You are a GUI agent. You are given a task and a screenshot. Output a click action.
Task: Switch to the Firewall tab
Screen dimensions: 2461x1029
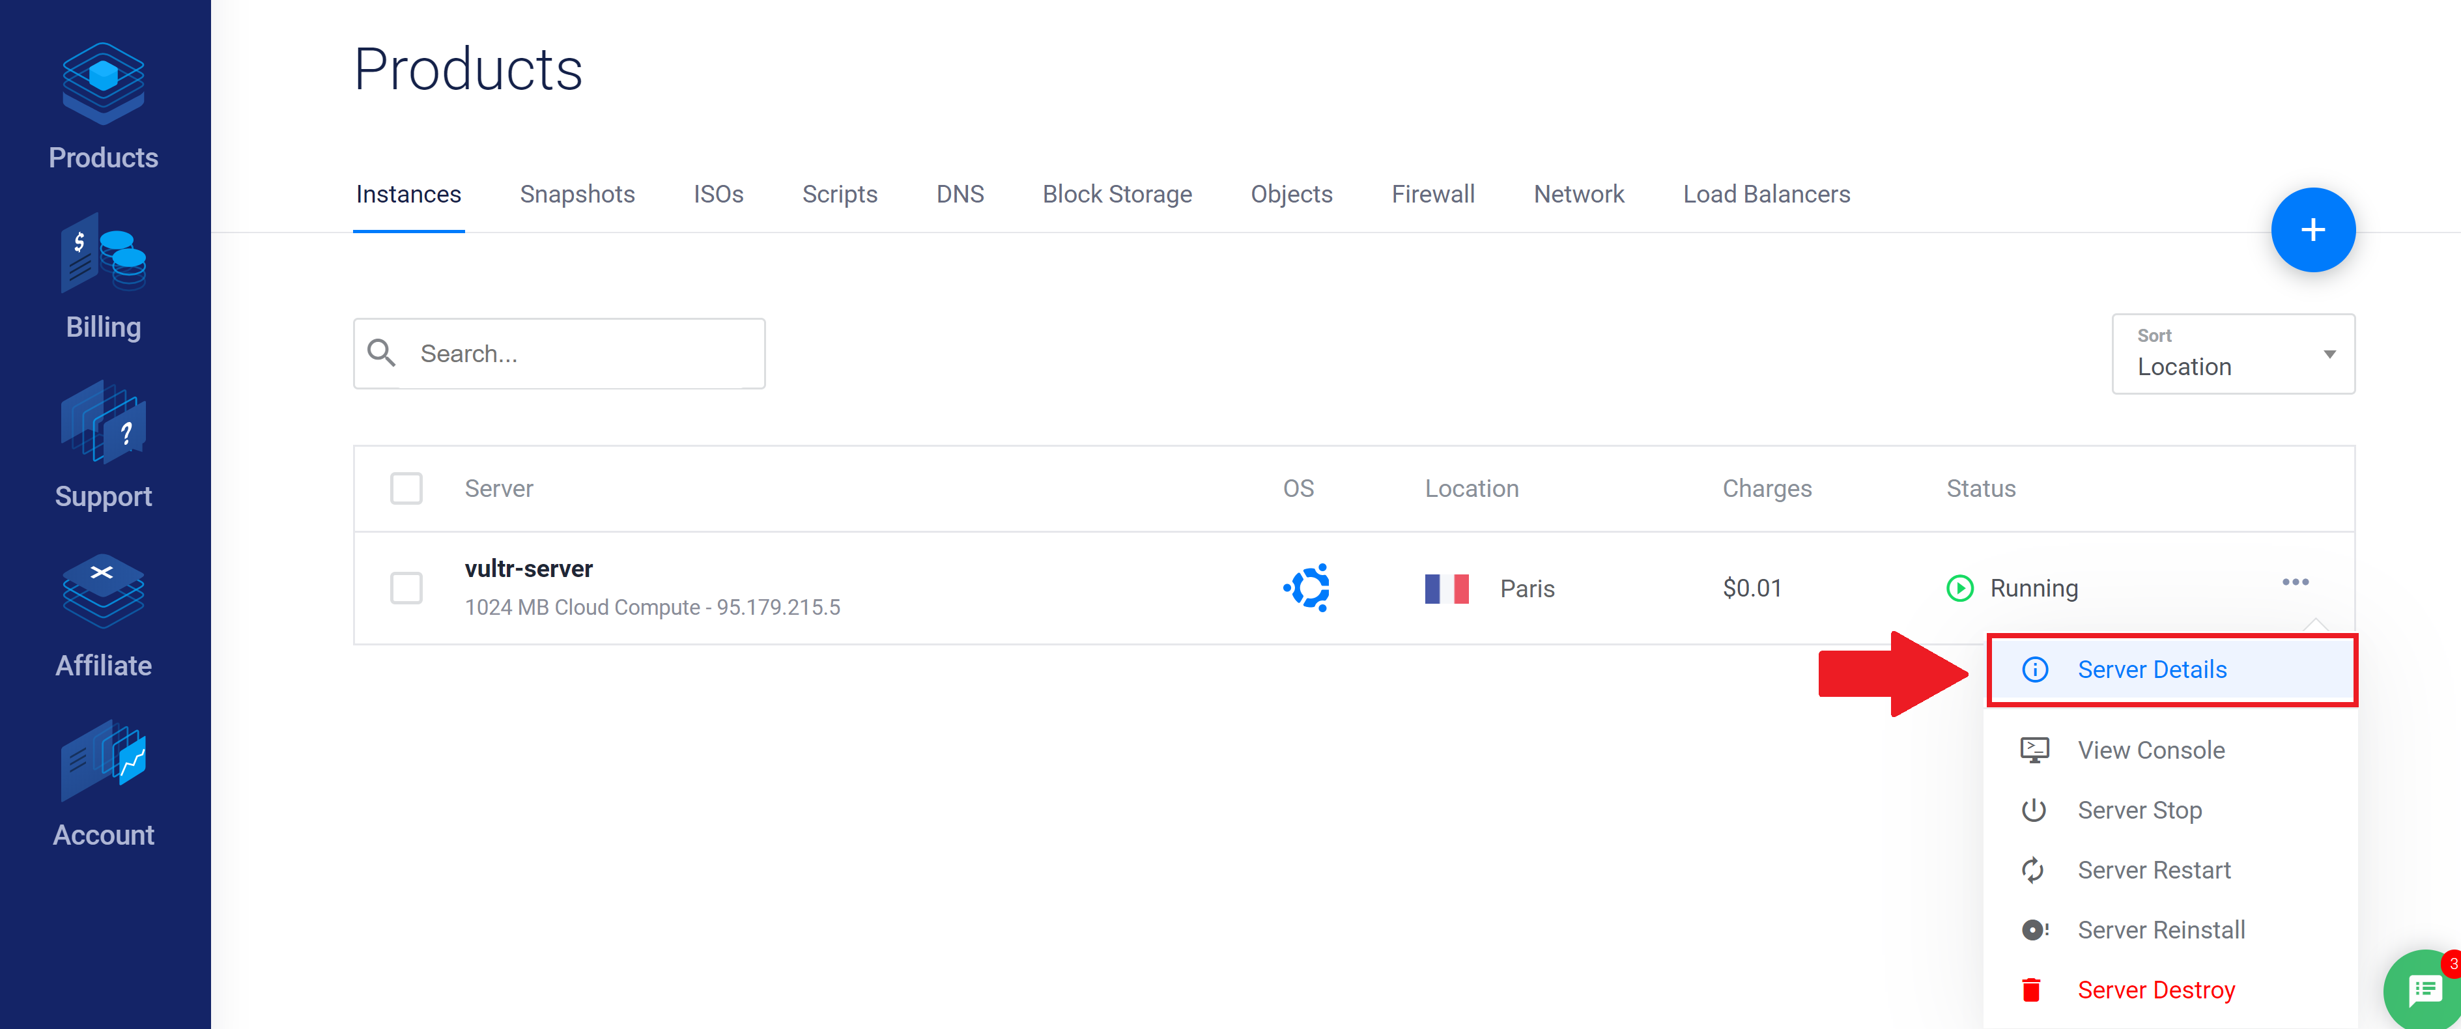point(1432,195)
